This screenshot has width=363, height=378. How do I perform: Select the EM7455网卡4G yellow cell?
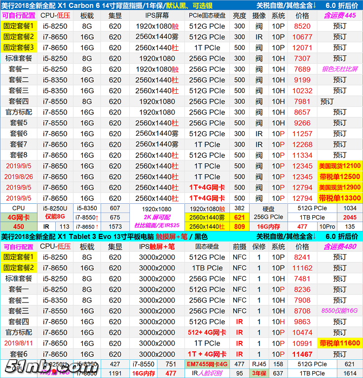click(x=207, y=364)
